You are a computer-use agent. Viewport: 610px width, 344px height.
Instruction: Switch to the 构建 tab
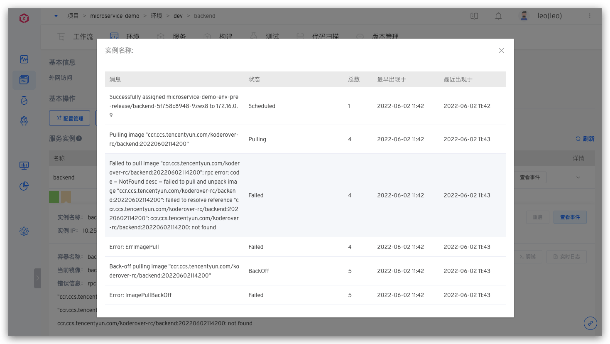(218, 36)
